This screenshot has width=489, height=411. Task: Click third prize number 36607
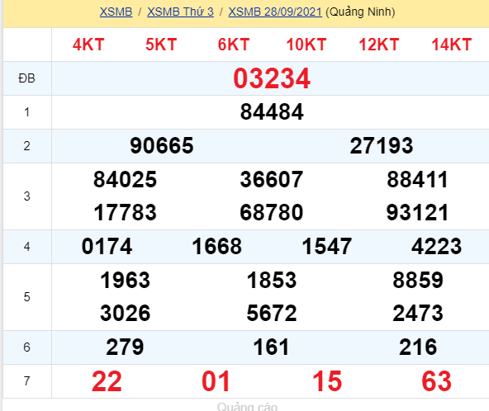tap(272, 179)
